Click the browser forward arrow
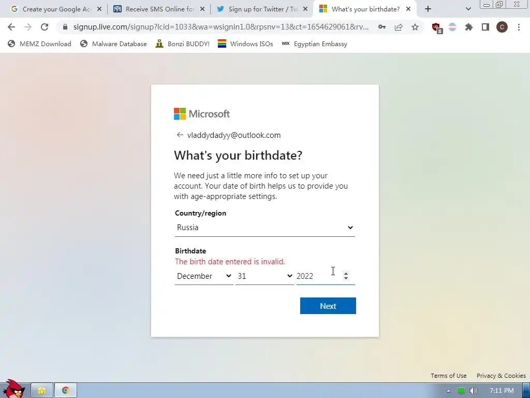The width and height of the screenshot is (530, 398). (28, 27)
